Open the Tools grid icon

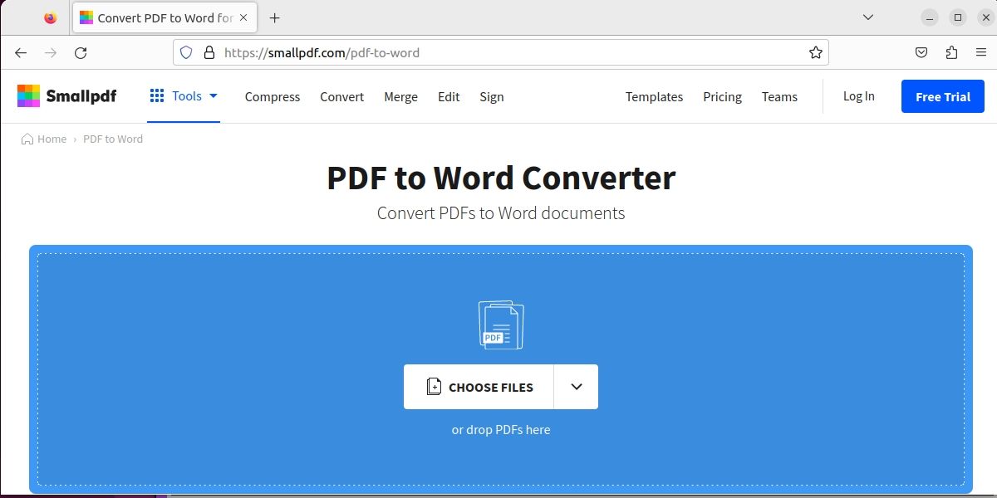click(156, 95)
